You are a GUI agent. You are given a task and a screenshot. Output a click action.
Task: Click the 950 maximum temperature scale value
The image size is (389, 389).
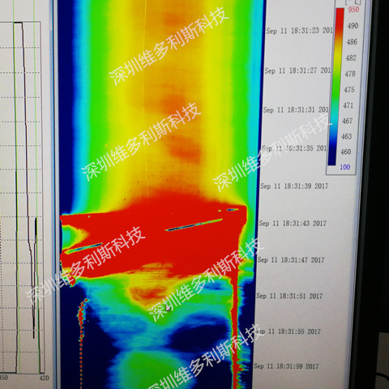353,10
